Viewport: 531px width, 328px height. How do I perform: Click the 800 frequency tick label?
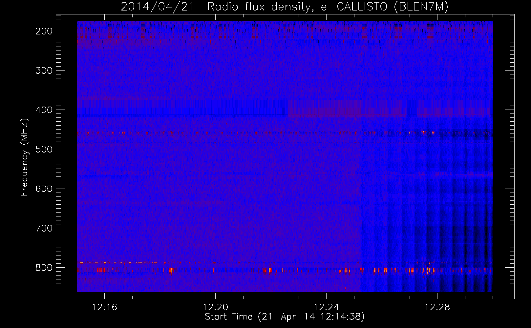tap(44, 267)
